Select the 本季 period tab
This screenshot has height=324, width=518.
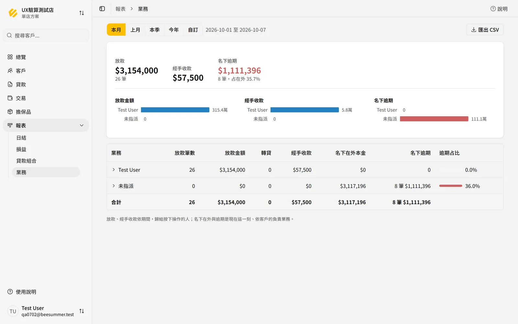coord(154,30)
